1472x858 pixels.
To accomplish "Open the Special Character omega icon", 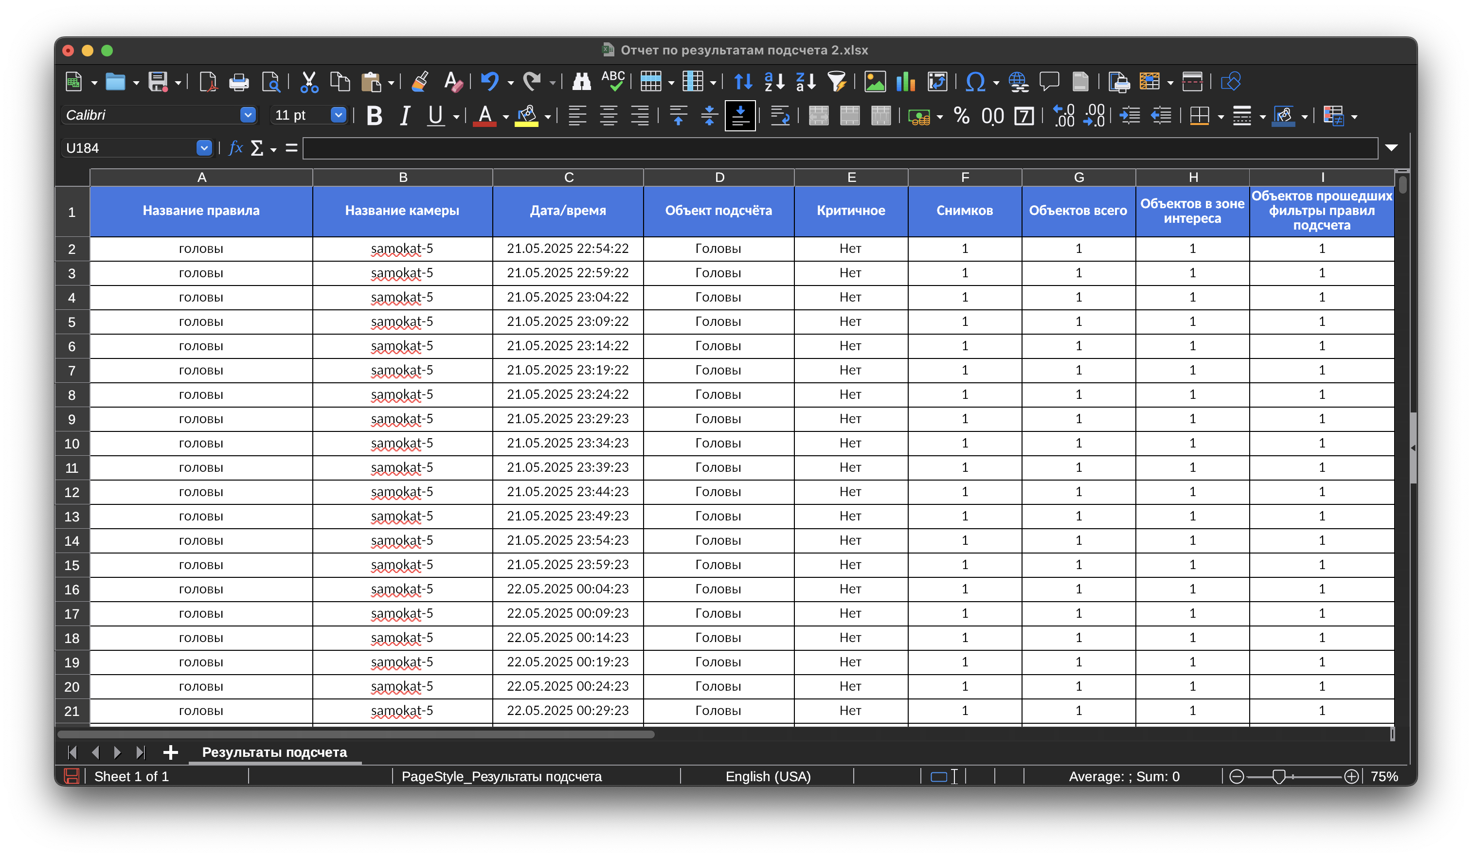I will tap(975, 82).
